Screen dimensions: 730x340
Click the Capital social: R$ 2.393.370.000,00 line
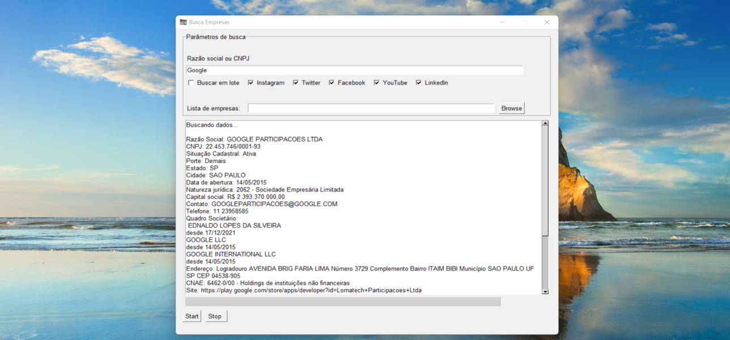tap(236, 197)
